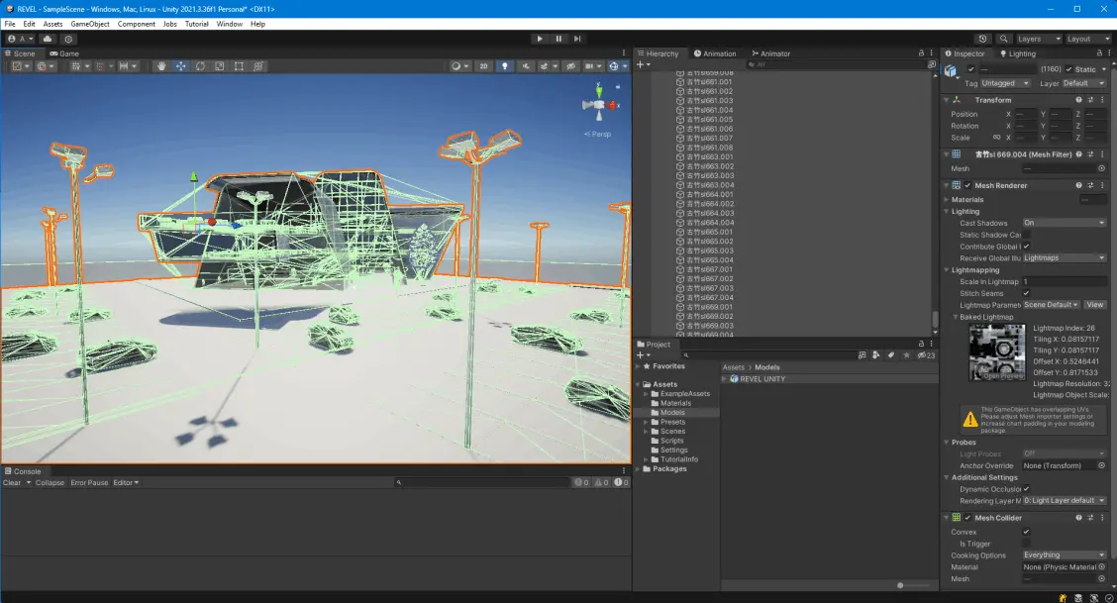Switch to the Game tab
Image resolution: width=1117 pixels, height=603 pixels.
pyautogui.click(x=64, y=53)
